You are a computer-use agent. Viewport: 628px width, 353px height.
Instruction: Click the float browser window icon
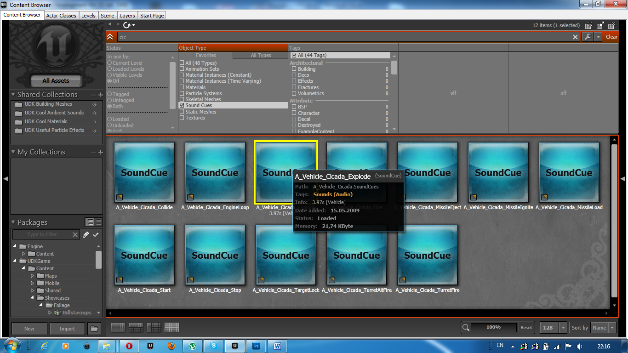pos(600,26)
